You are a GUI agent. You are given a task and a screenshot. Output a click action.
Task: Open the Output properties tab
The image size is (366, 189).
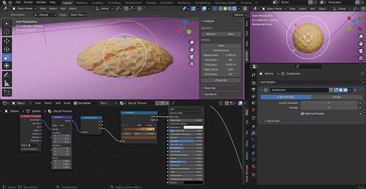tap(253, 89)
